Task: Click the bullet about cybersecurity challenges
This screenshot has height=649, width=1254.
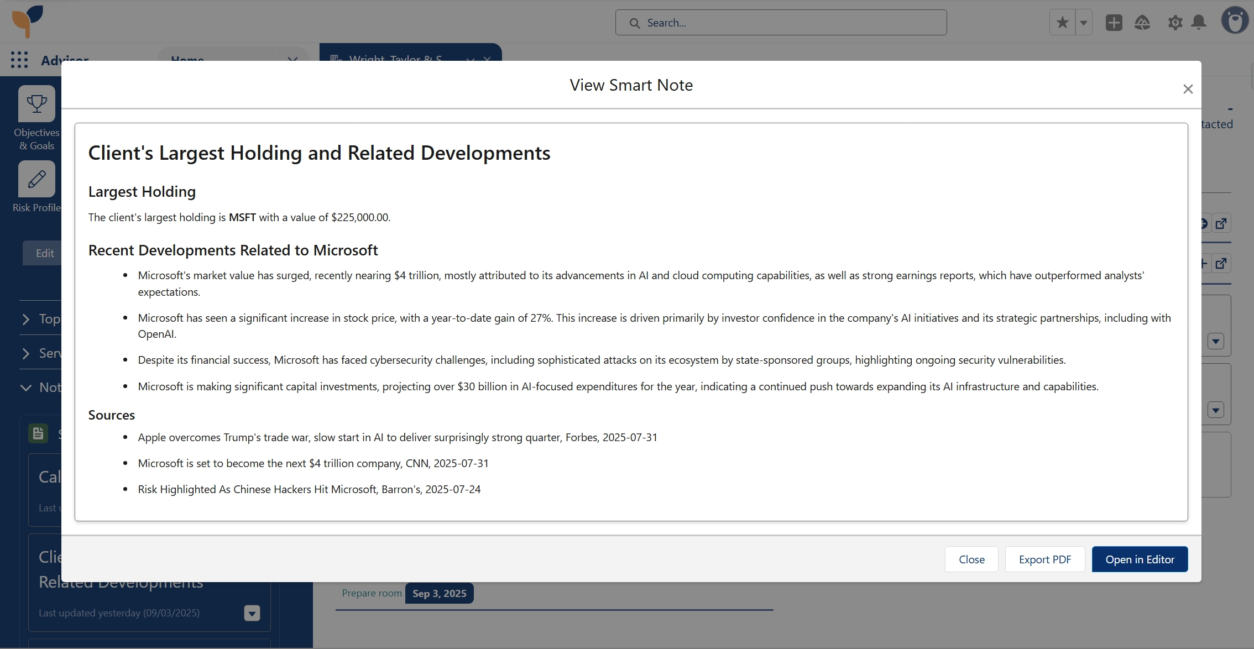Action: 602,360
